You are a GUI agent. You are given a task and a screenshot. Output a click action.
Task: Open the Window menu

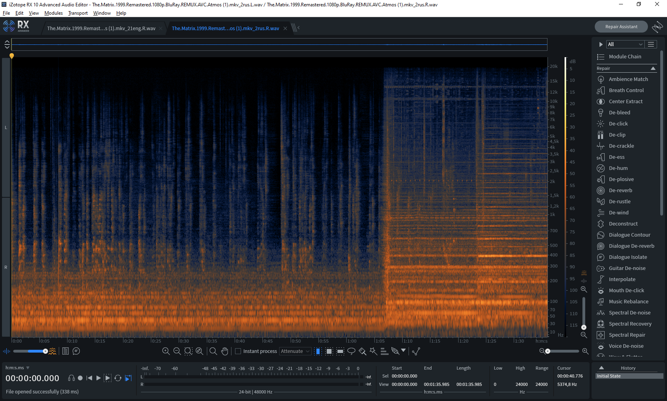point(102,13)
